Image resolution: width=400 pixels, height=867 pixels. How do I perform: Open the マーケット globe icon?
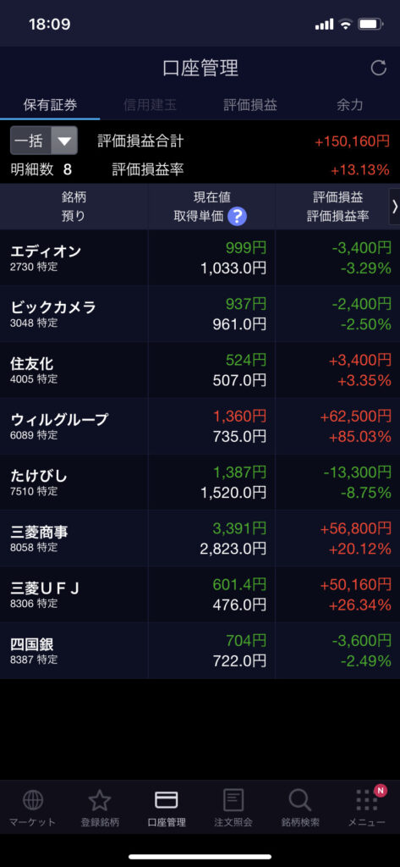(33, 799)
